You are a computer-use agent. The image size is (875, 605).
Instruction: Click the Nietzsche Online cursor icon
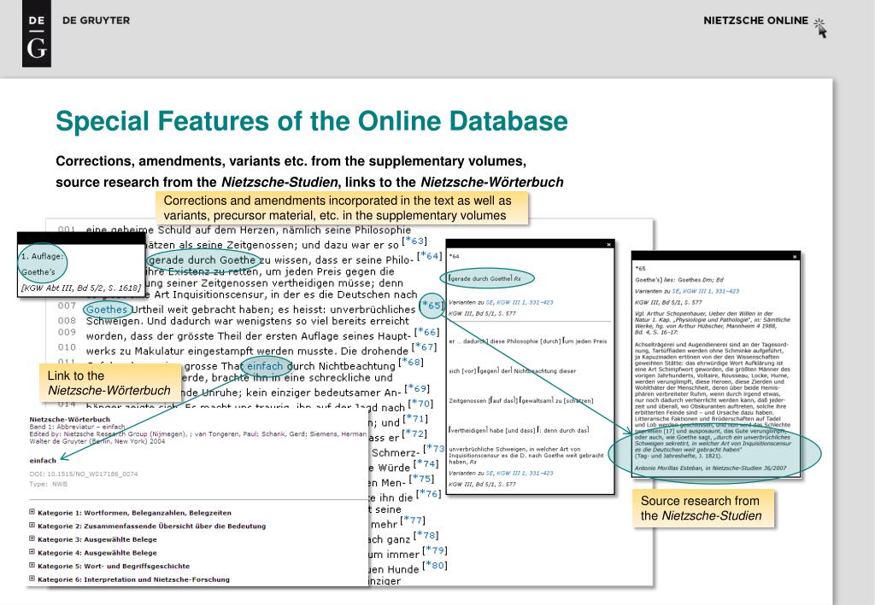coord(820,27)
